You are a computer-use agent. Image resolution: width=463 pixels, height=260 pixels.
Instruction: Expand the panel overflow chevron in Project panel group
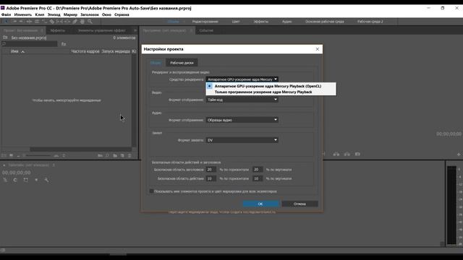point(135,30)
